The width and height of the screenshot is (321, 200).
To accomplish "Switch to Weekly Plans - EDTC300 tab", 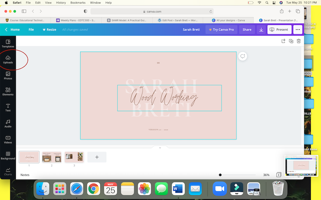I will 76,20.
